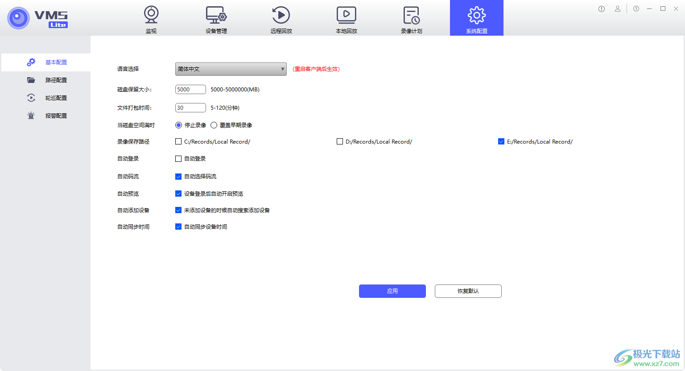Click the info icon in titlebar
The height and width of the screenshot is (371, 685).
tap(602, 8)
